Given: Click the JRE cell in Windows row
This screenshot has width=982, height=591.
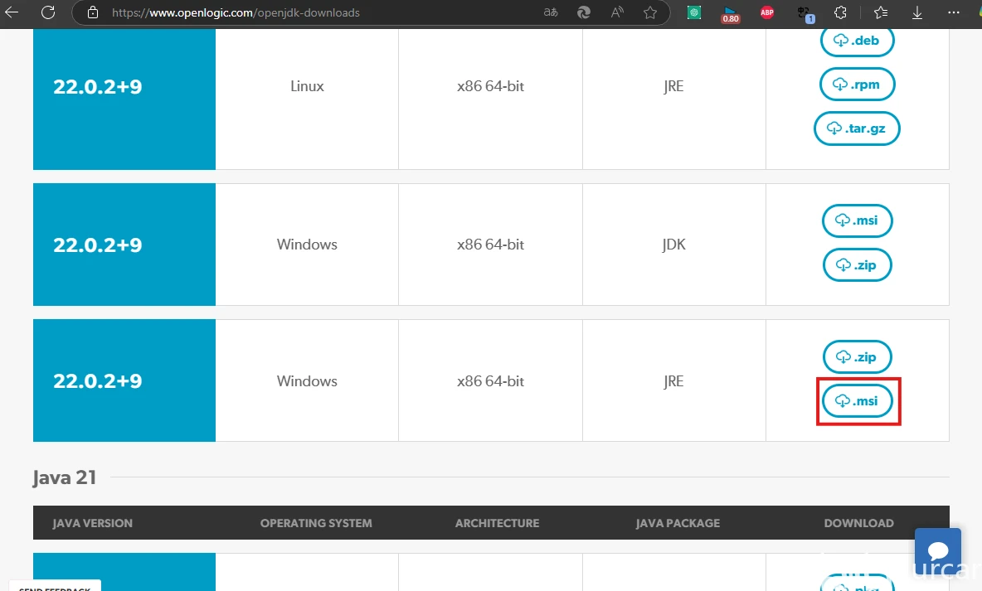Looking at the screenshot, I should point(673,381).
